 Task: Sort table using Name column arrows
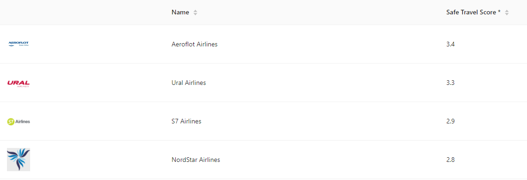(x=195, y=13)
